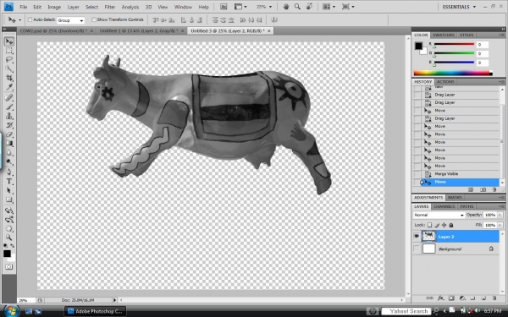The image size is (508, 317).
Task: Select the Magic Wand tool
Action: click(x=9, y=69)
